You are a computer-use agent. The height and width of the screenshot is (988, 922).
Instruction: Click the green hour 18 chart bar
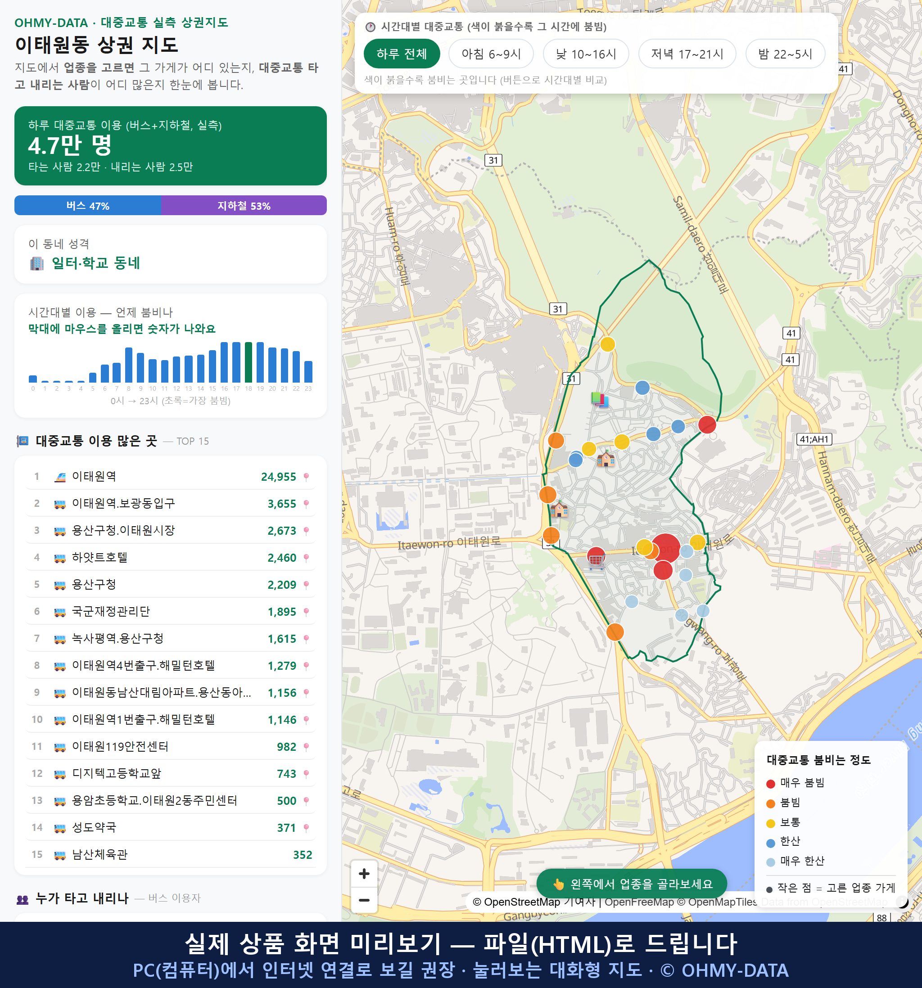[248, 362]
